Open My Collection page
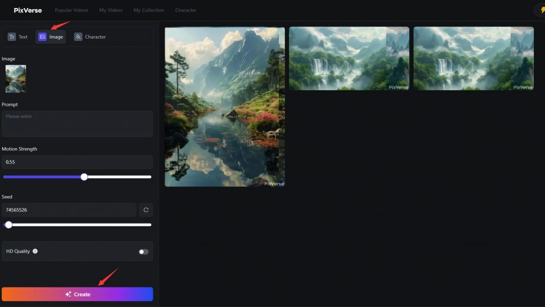The height and width of the screenshot is (307, 545). click(x=148, y=10)
